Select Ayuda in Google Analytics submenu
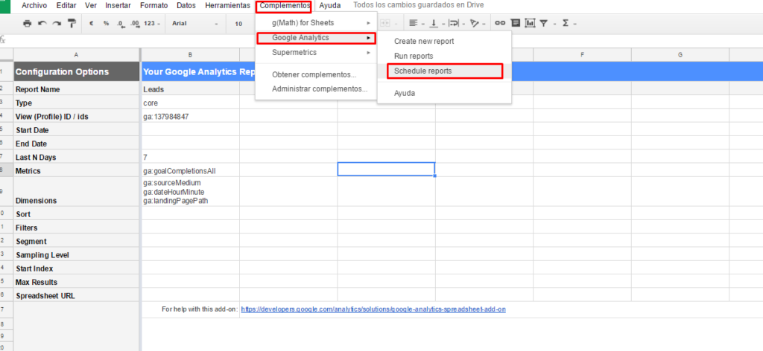763x351 pixels. coord(444,93)
